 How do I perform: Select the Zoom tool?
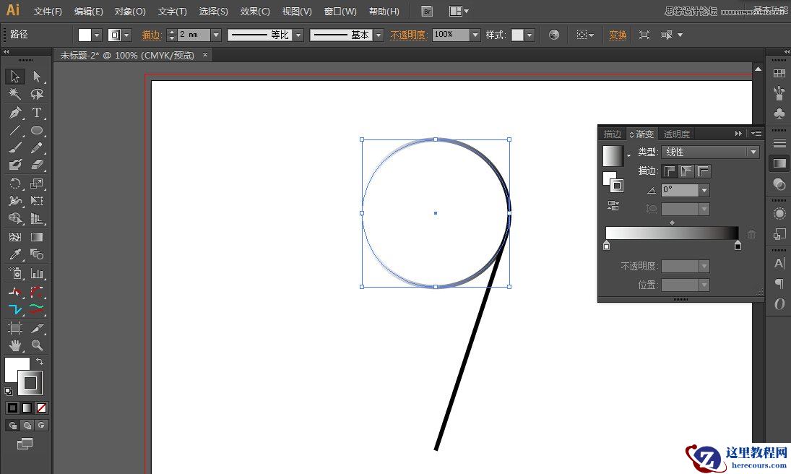tap(38, 346)
